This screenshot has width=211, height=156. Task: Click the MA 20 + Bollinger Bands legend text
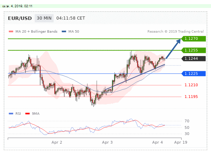(36, 32)
